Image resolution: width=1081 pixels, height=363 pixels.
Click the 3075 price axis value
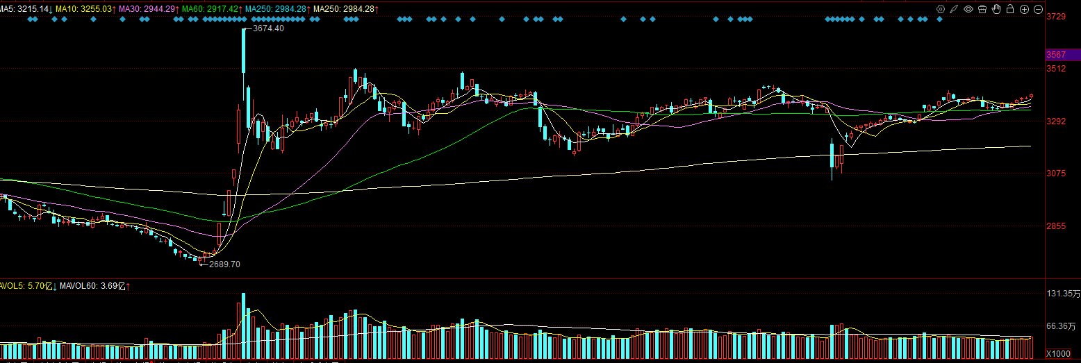[1056, 174]
